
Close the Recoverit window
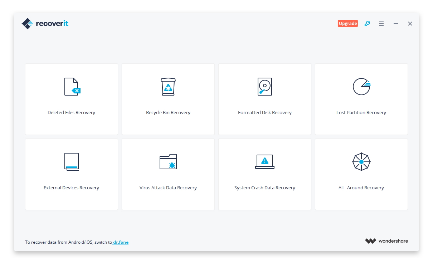pyautogui.click(x=410, y=24)
